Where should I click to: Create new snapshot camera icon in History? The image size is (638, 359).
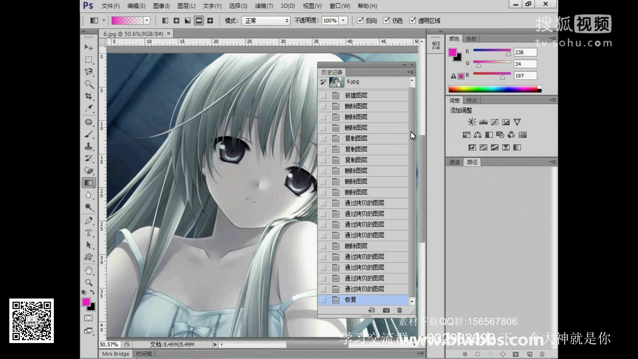(x=386, y=310)
